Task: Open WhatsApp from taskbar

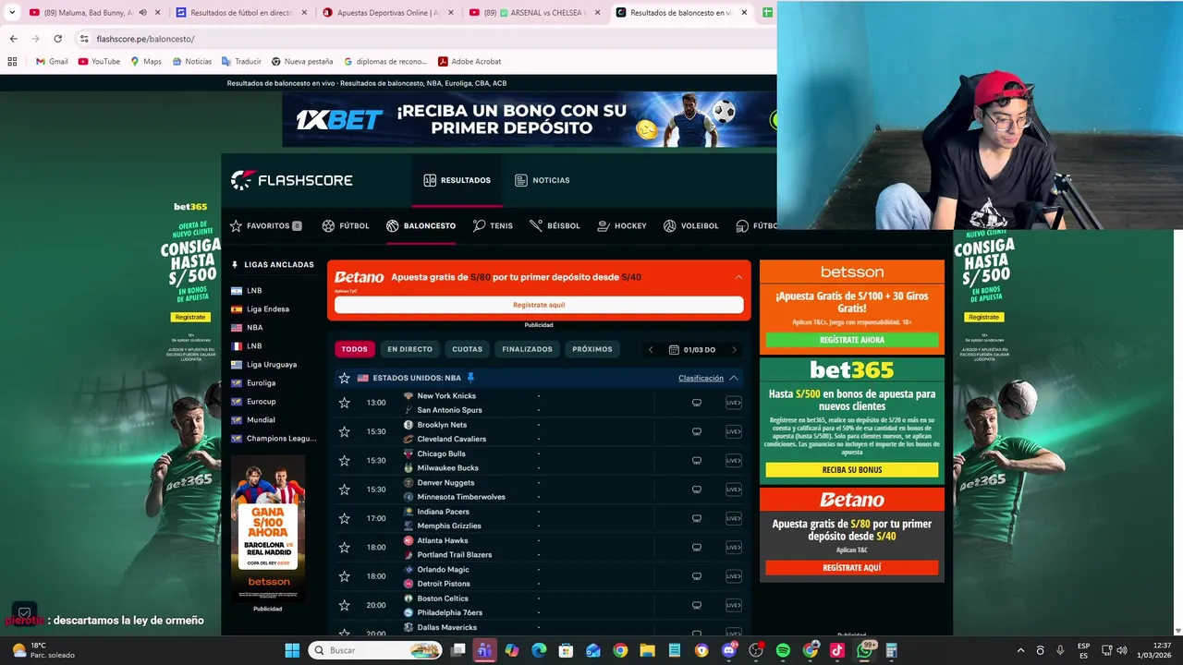Action: click(x=865, y=650)
